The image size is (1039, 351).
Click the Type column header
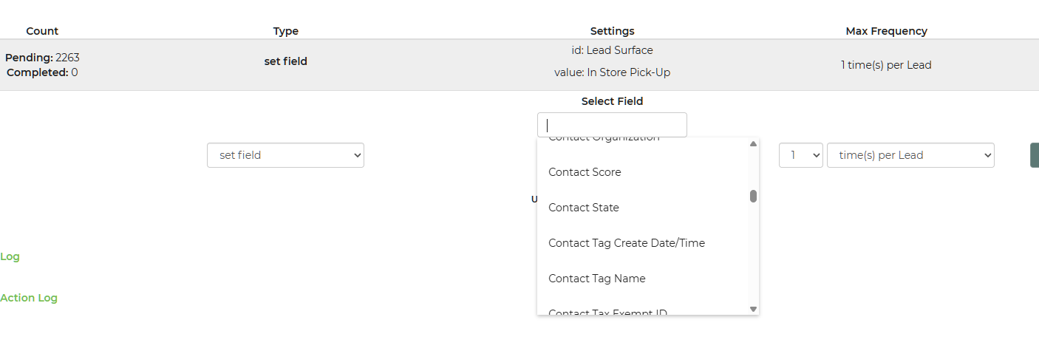click(x=286, y=31)
